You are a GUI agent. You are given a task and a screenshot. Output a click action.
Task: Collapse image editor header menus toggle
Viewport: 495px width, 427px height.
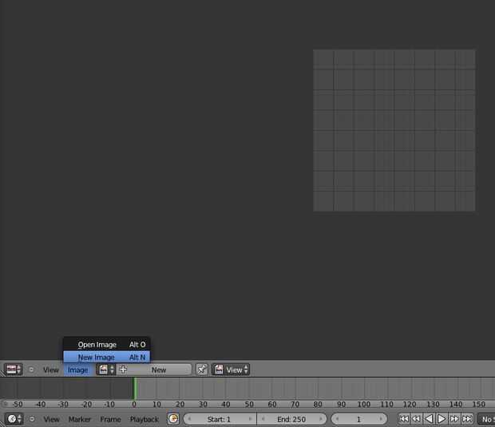pyautogui.click(x=31, y=370)
